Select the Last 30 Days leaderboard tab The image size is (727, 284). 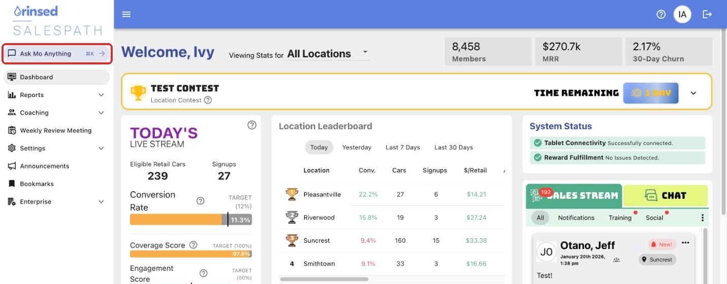click(453, 148)
